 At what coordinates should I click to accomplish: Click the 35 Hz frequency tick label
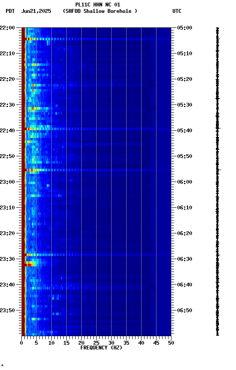126,343
